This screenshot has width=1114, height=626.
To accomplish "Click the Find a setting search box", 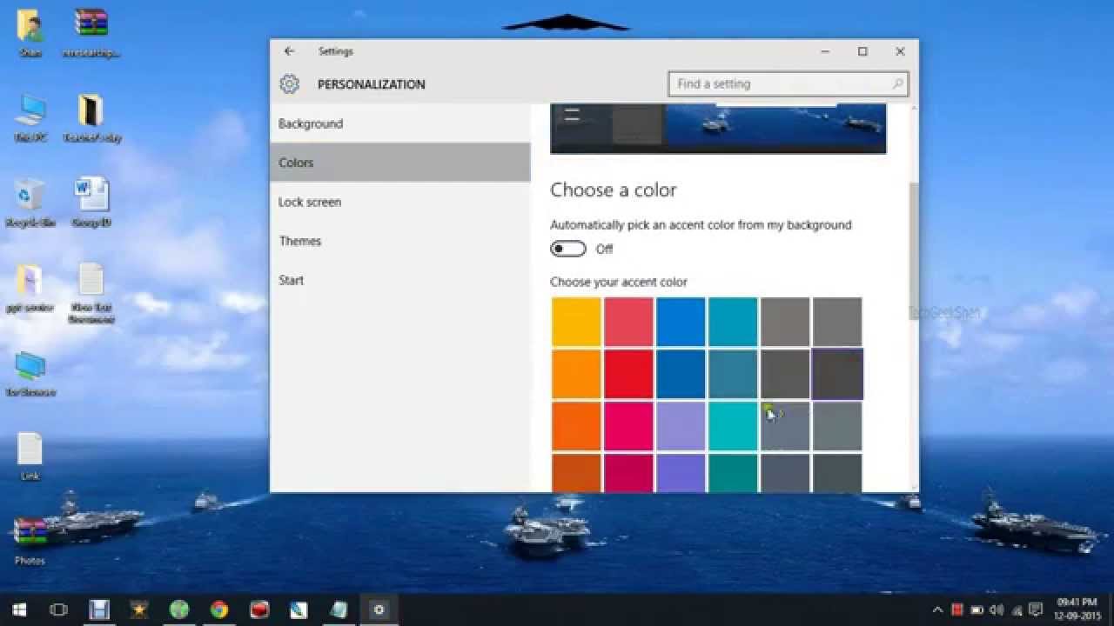I will (x=789, y=84).
